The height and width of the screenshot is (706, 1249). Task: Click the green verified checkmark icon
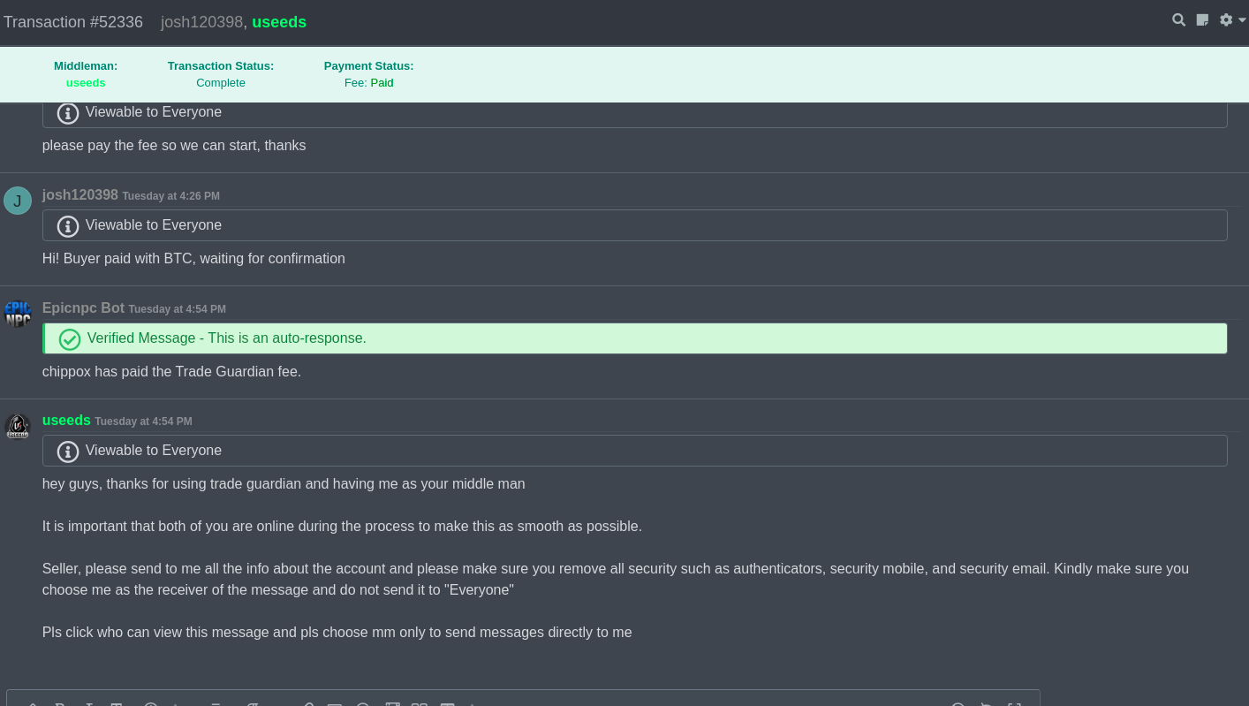[x=70, y=339]
